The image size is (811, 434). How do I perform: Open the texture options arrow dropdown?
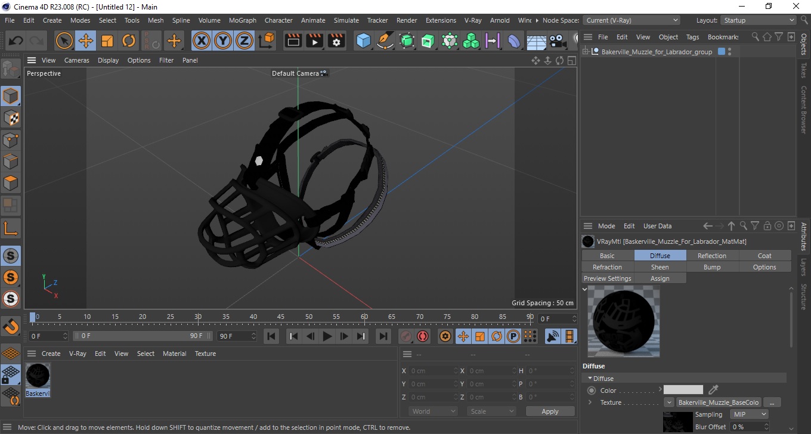point(669,402)
